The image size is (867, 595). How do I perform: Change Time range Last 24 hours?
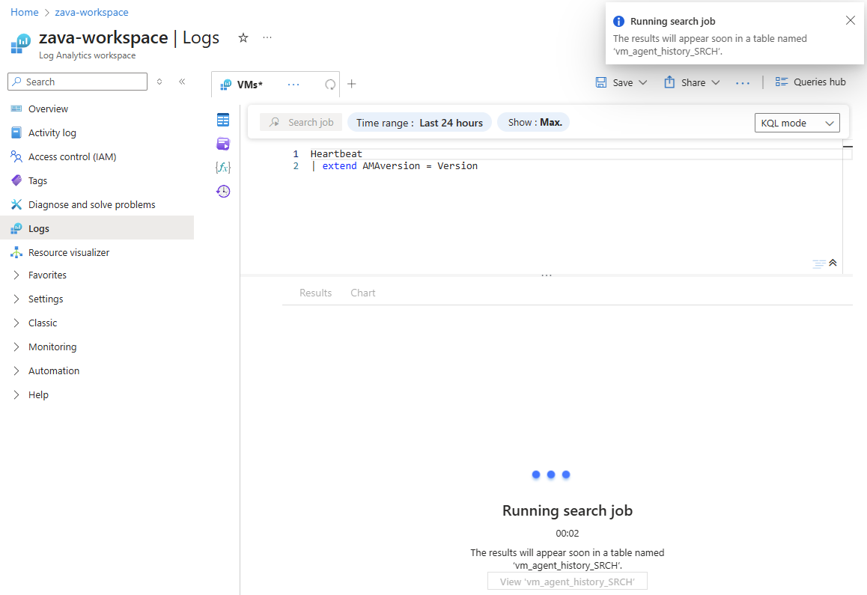click(x=419, y=123)
